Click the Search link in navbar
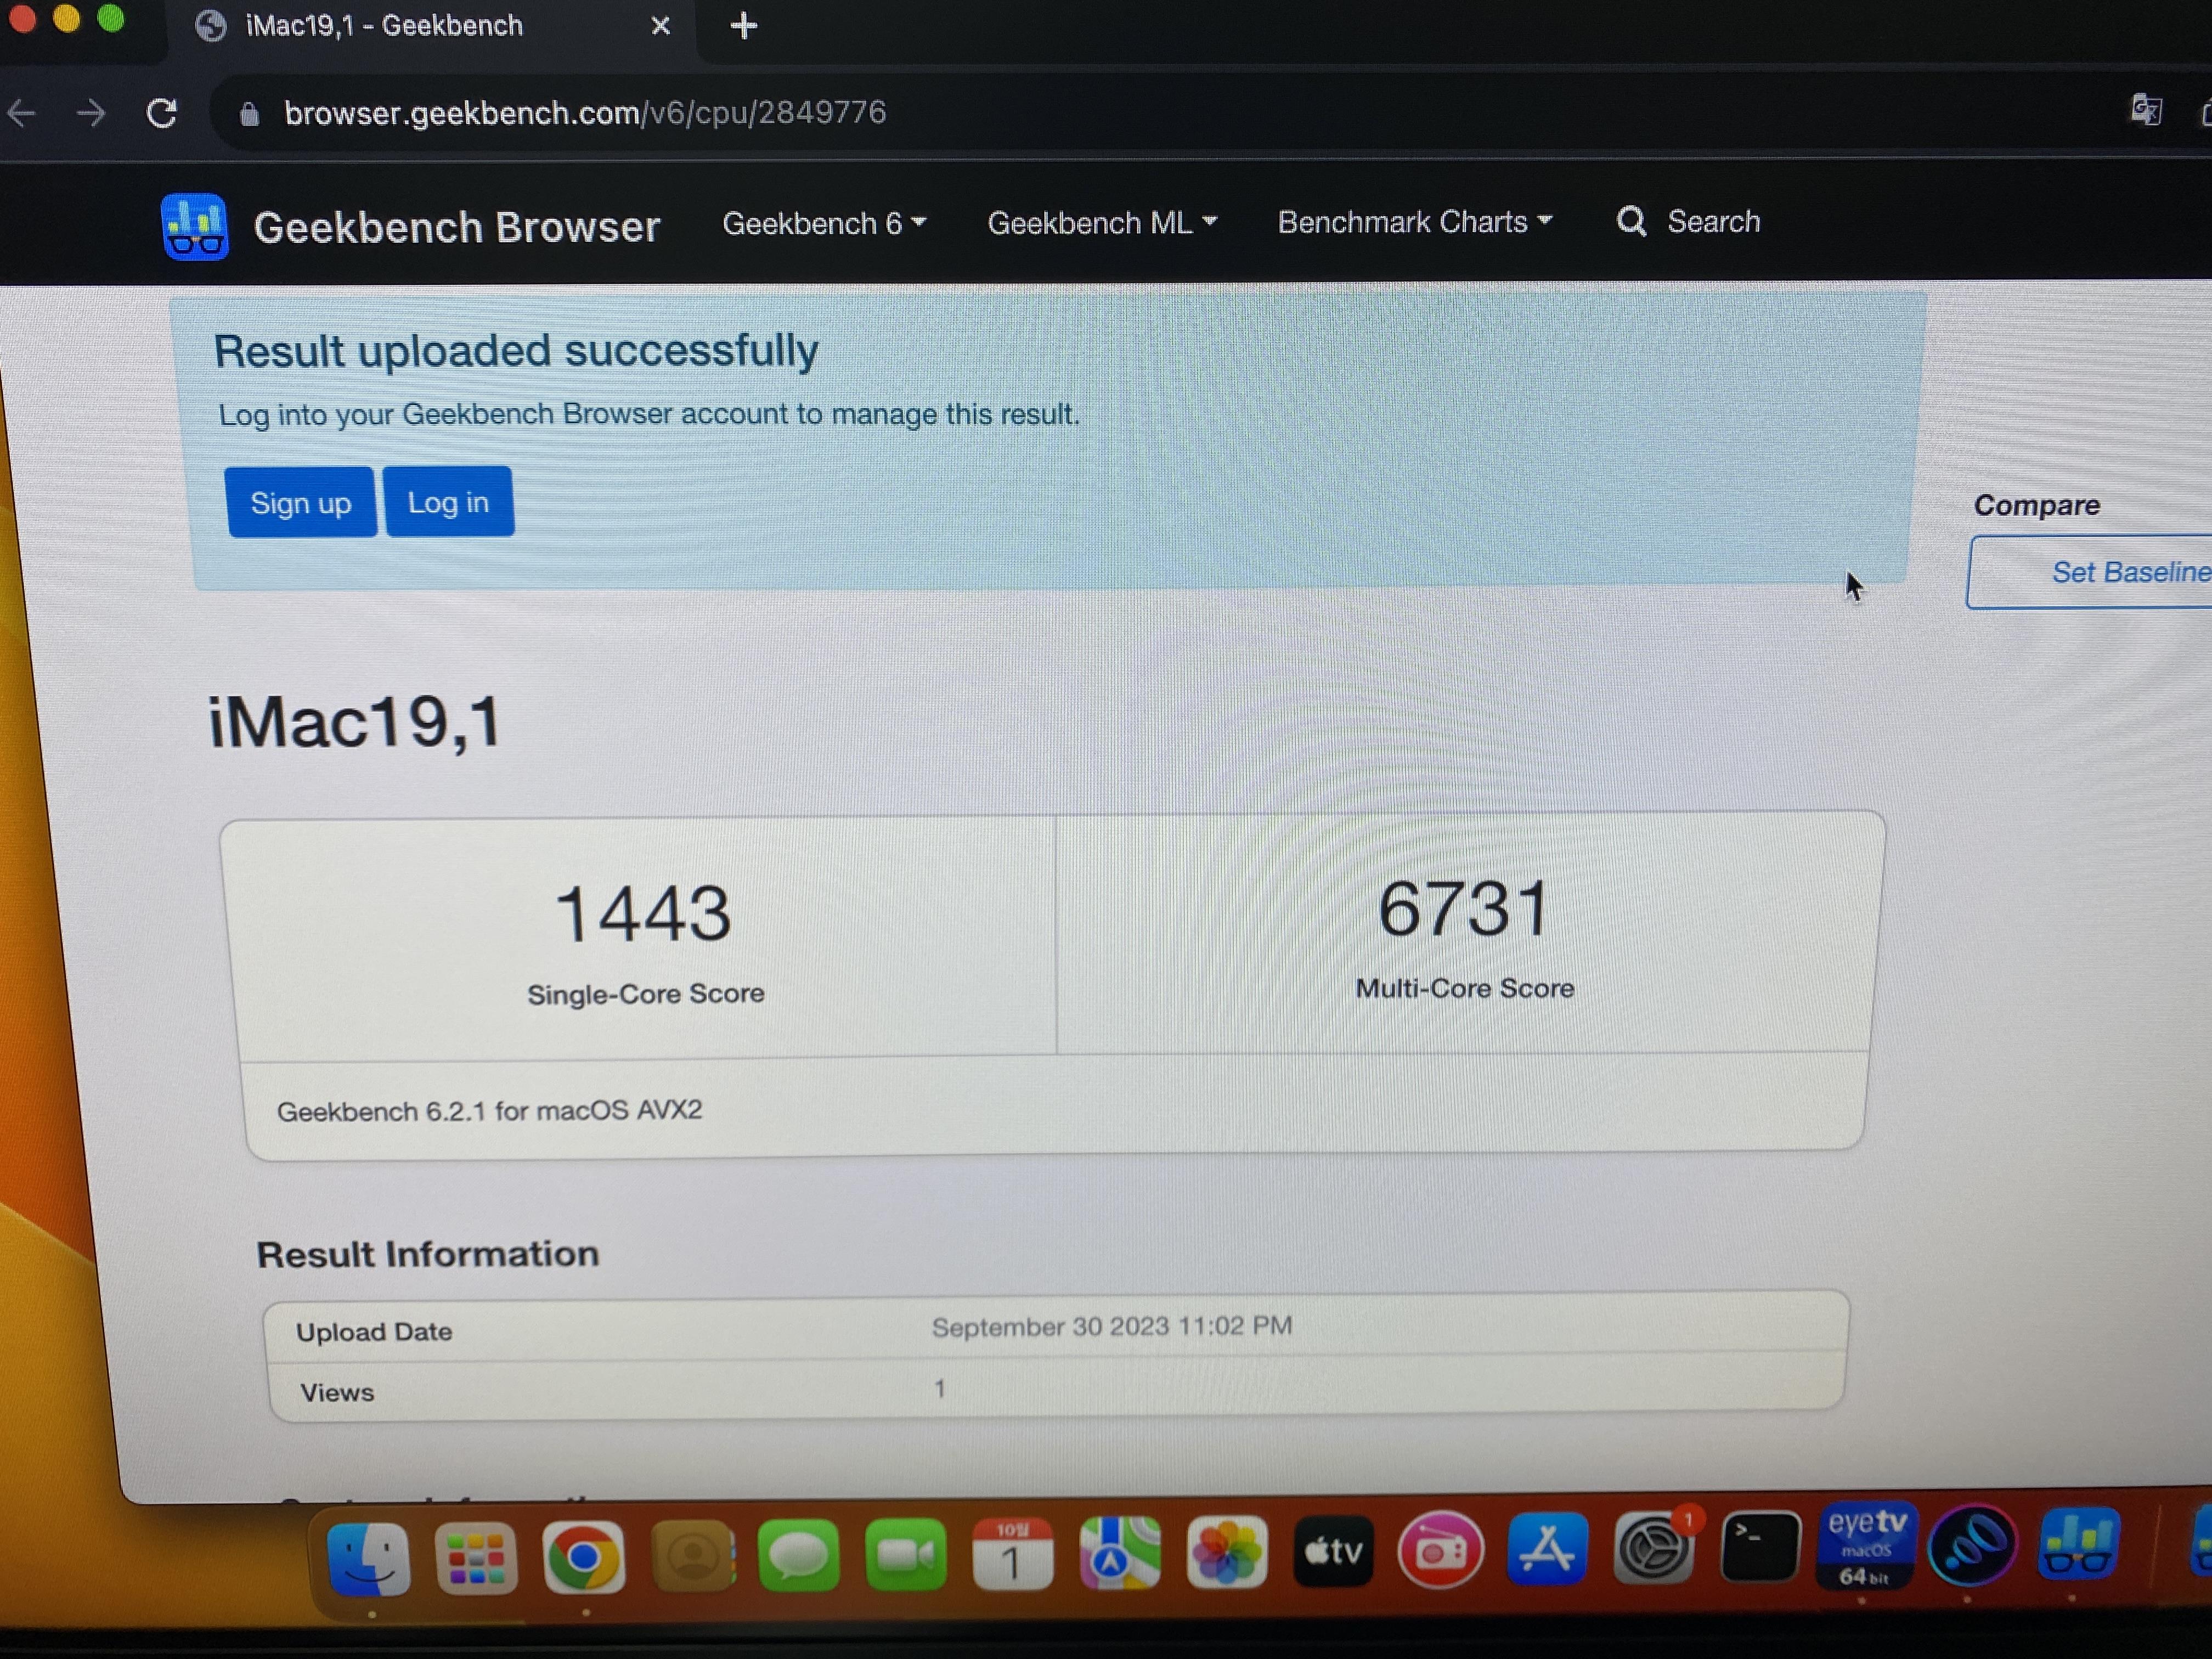2212x1659 pixels. pyautogui.click(x=1712, y=221)
